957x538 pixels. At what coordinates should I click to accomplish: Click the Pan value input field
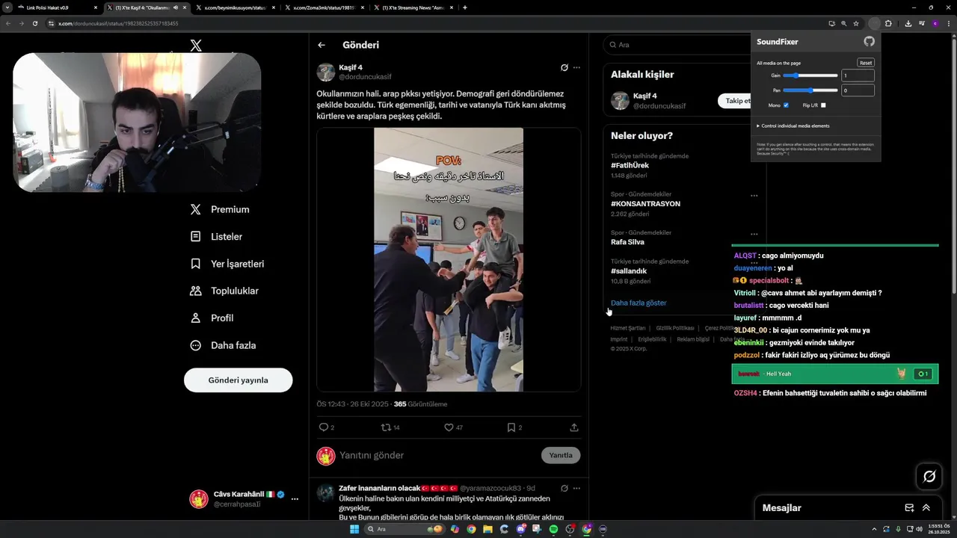[x=858, y=90]
